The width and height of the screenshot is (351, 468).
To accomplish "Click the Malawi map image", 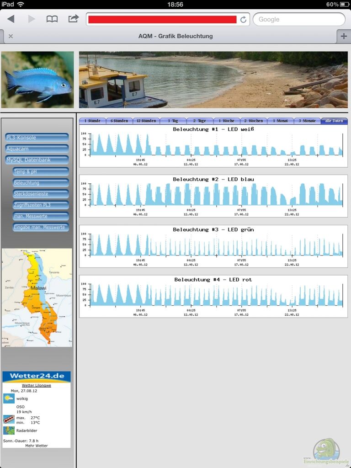I will [x=37, y=298].
